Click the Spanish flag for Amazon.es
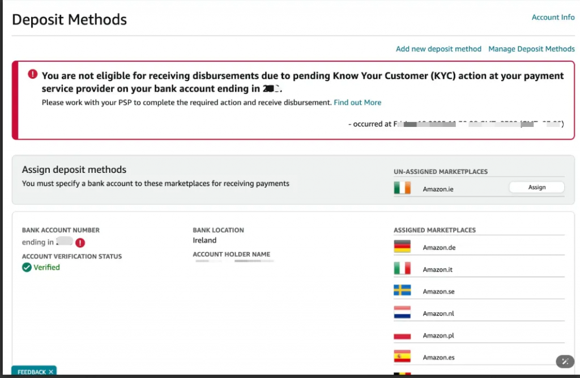 coord(402,356)
